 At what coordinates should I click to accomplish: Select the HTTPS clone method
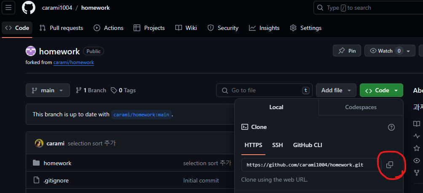point(253,145)
